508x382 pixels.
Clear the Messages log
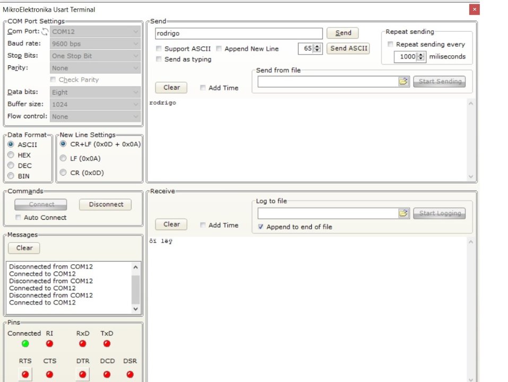coord(24,248)
